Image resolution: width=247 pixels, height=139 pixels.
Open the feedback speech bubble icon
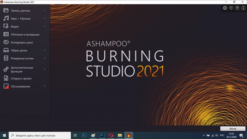(x=231, y=8)
